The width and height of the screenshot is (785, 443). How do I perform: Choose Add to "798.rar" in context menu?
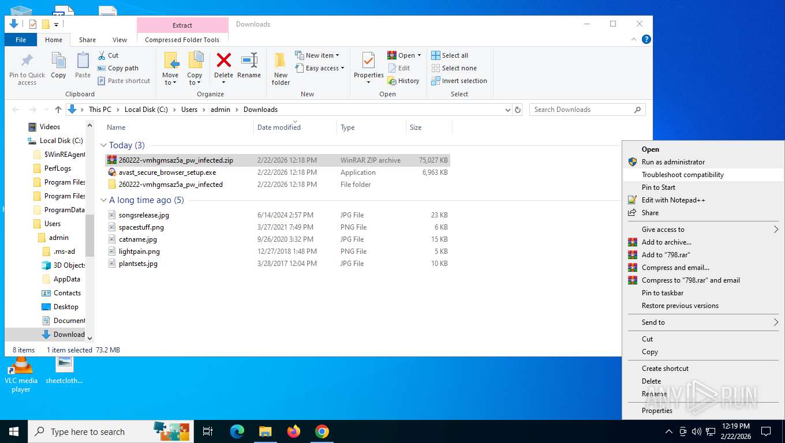[x=703, y=255]
